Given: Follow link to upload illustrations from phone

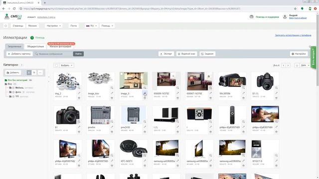Looking at the screenshot, I should tap(293, 35).
